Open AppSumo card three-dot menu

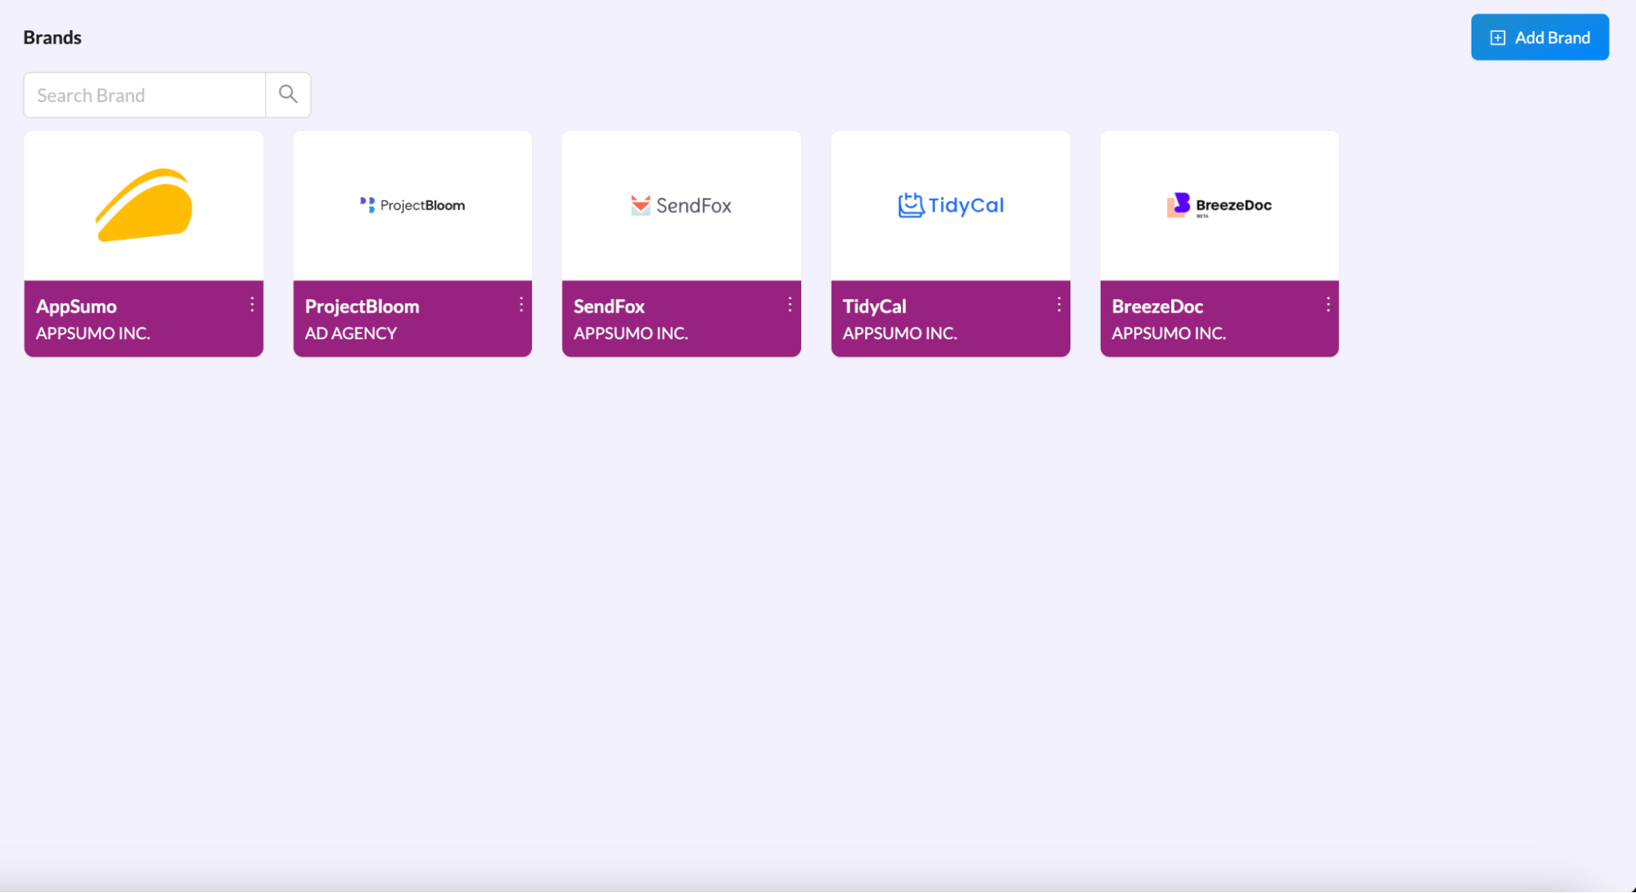[x=252, y=304]
